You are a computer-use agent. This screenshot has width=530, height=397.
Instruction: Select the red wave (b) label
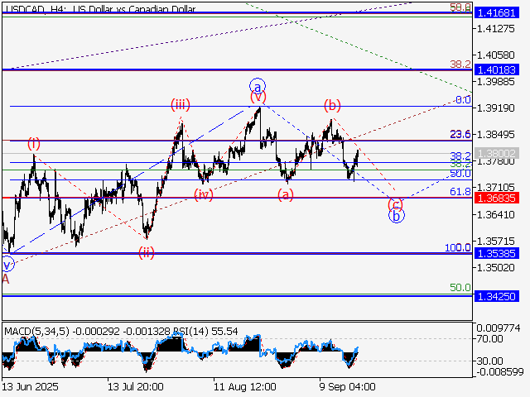(x=332, y=105)
